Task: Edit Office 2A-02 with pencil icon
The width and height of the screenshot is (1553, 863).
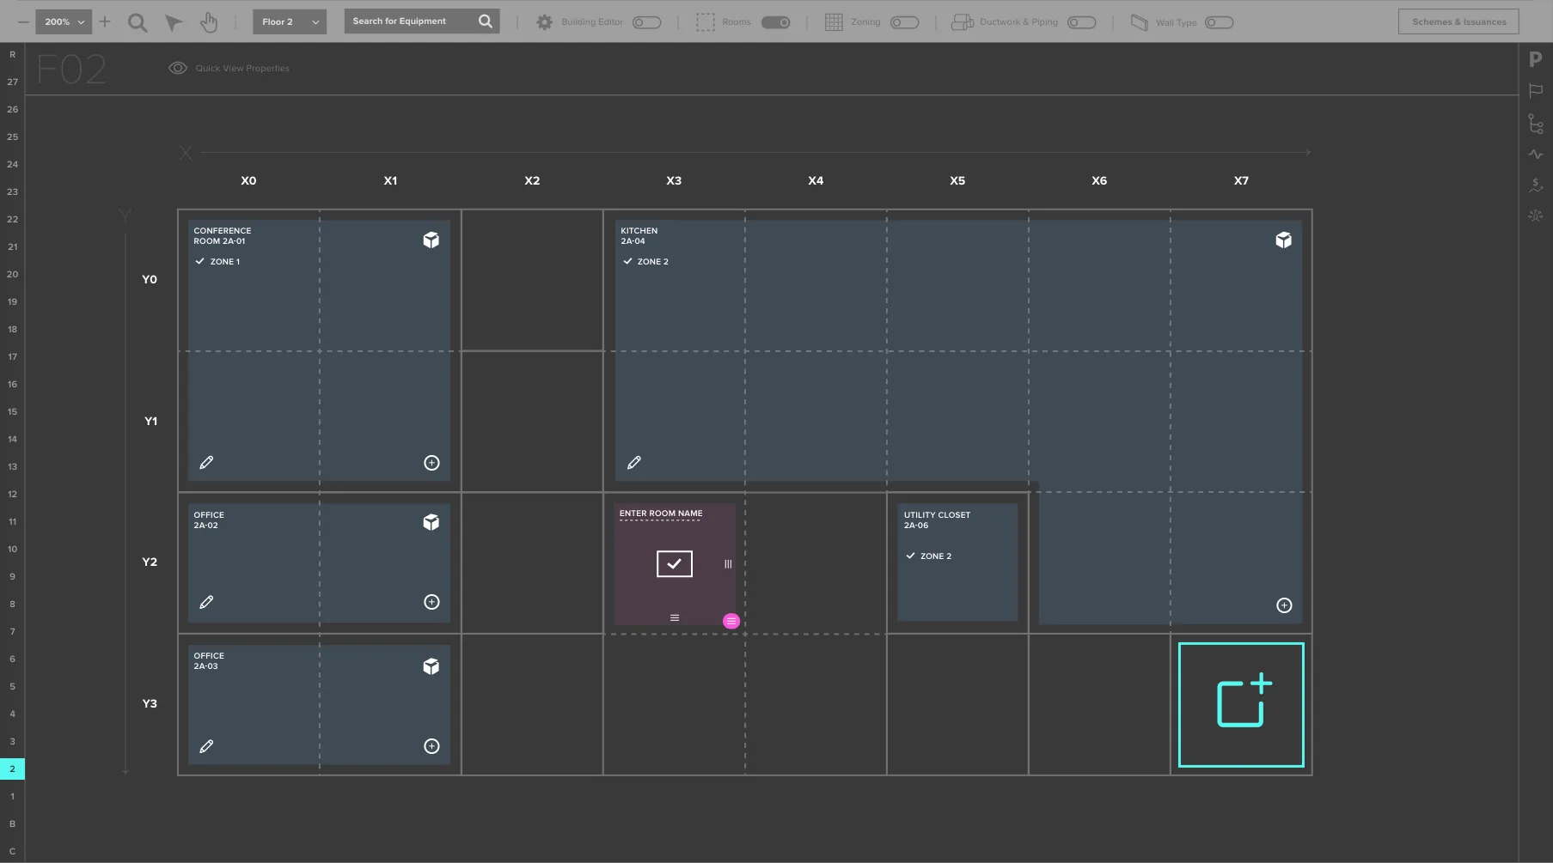Action: pyautogui.click(x=206, y=603)
